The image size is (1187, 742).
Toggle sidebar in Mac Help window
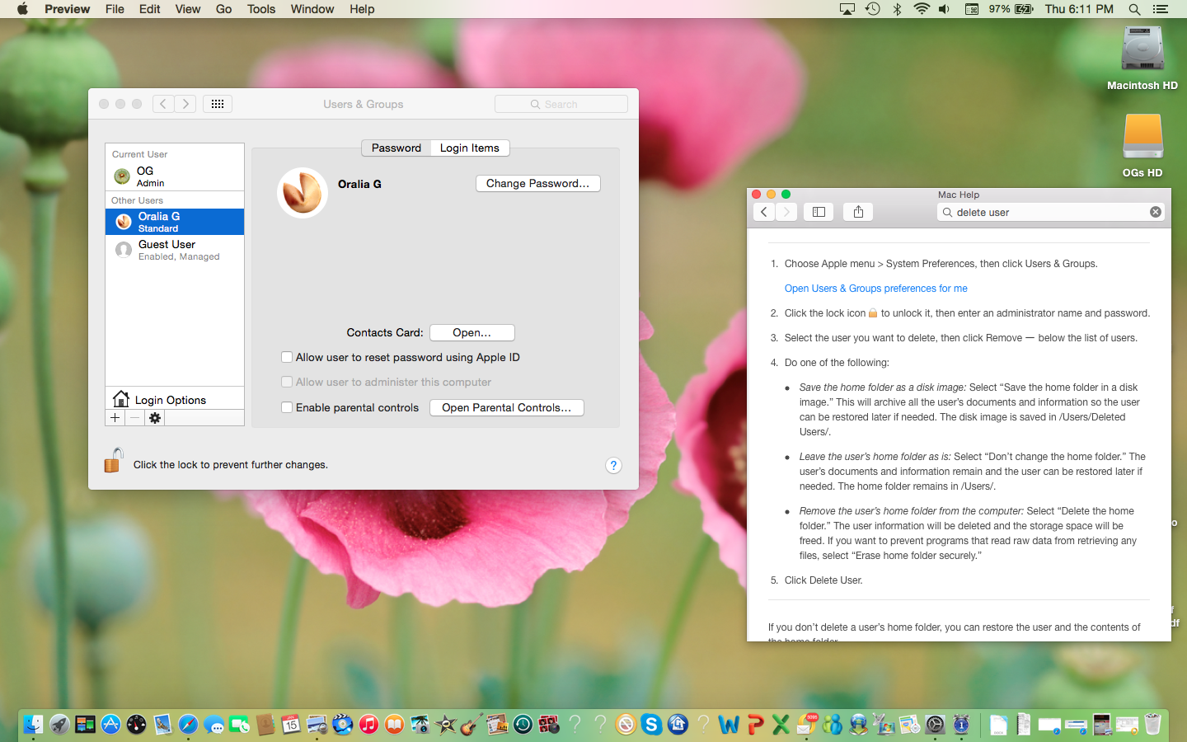pos(819,212)
